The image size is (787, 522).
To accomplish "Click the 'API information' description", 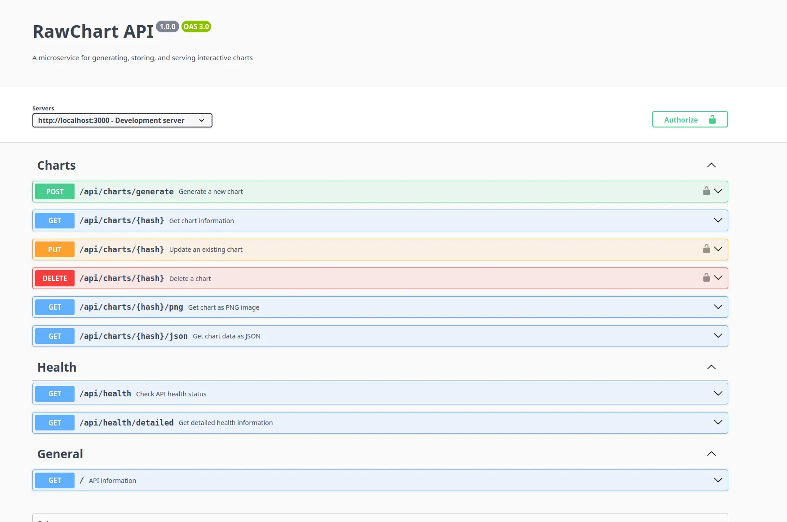I will 112,481.
